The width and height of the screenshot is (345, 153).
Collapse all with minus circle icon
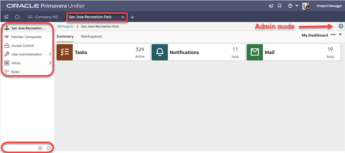coord(49,148)
